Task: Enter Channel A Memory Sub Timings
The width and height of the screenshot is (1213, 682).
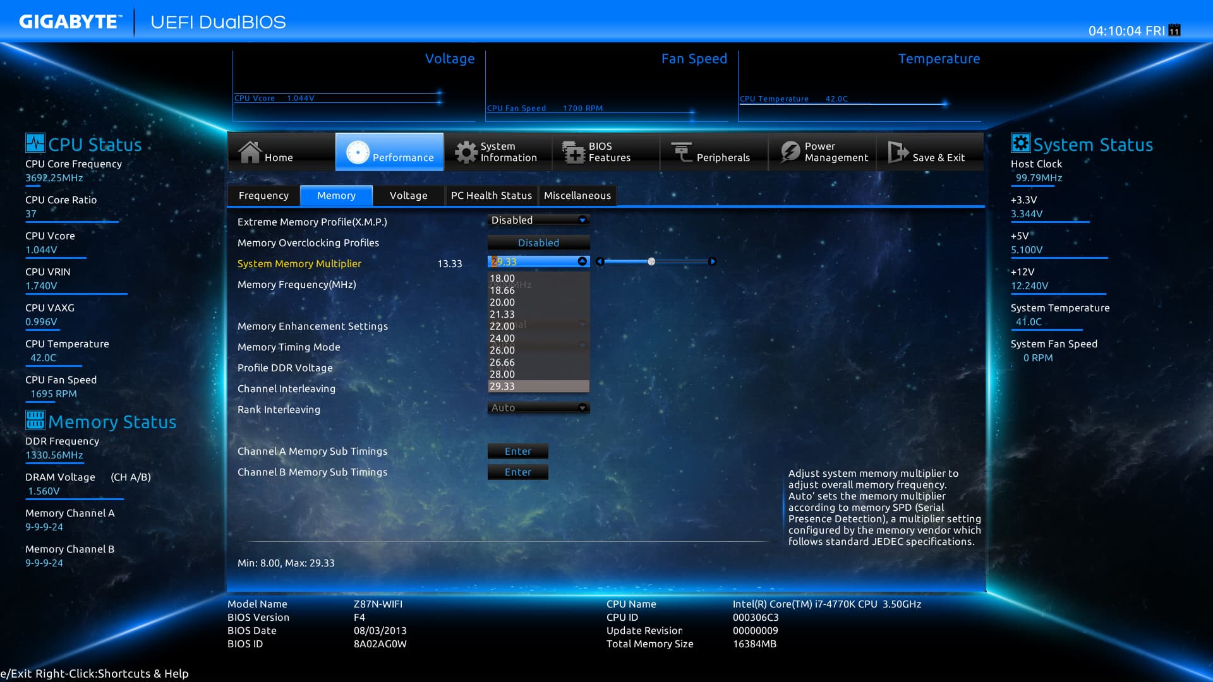Action: [x=517, y=451]
